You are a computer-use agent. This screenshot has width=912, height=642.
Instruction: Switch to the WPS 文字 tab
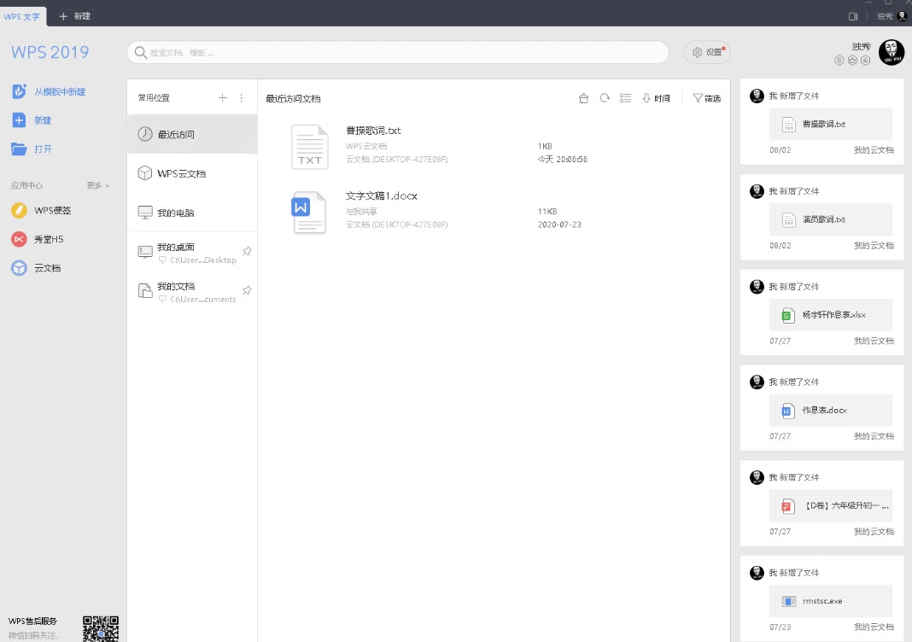coord(22,15)
